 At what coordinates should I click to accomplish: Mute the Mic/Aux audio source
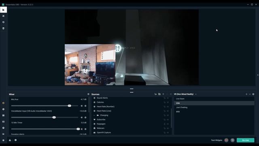(82, 106)
